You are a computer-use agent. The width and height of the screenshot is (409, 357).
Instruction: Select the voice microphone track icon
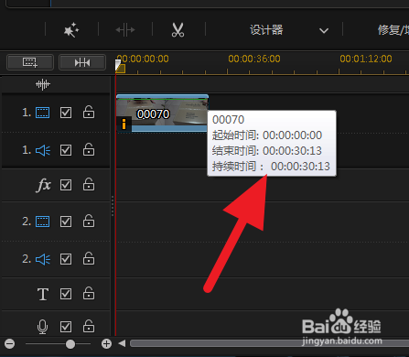[x=43, y=327]
